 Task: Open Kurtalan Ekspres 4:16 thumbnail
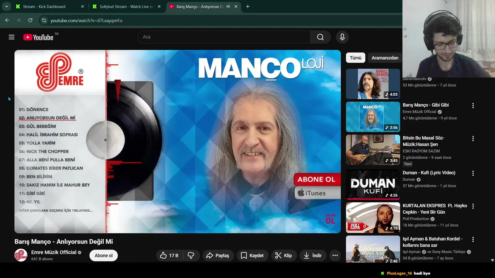pos(373,217)
